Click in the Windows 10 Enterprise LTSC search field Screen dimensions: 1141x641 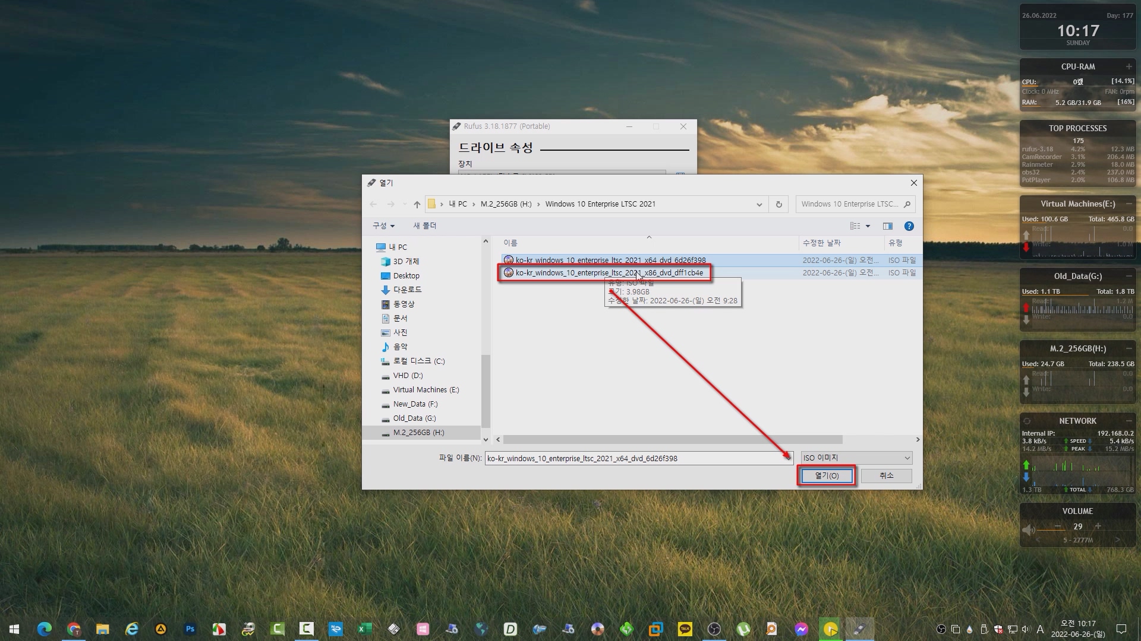(x=850, y=204)
